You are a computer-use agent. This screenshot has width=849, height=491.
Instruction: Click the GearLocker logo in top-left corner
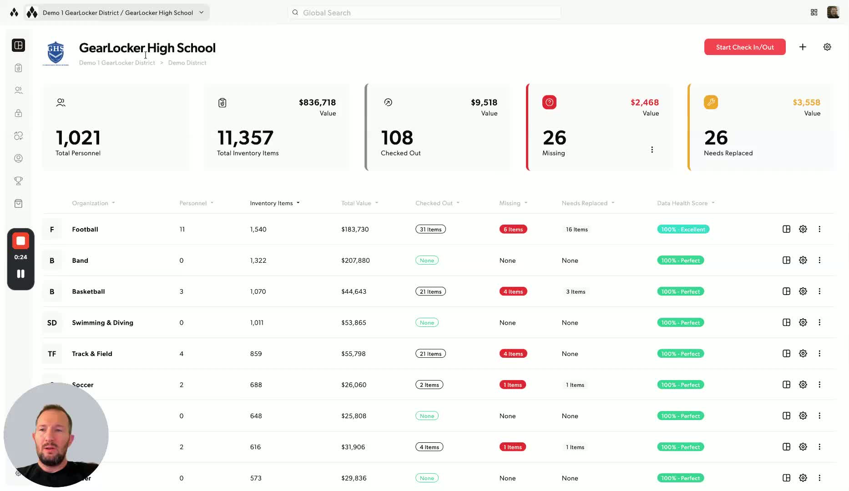click(14, 12)
